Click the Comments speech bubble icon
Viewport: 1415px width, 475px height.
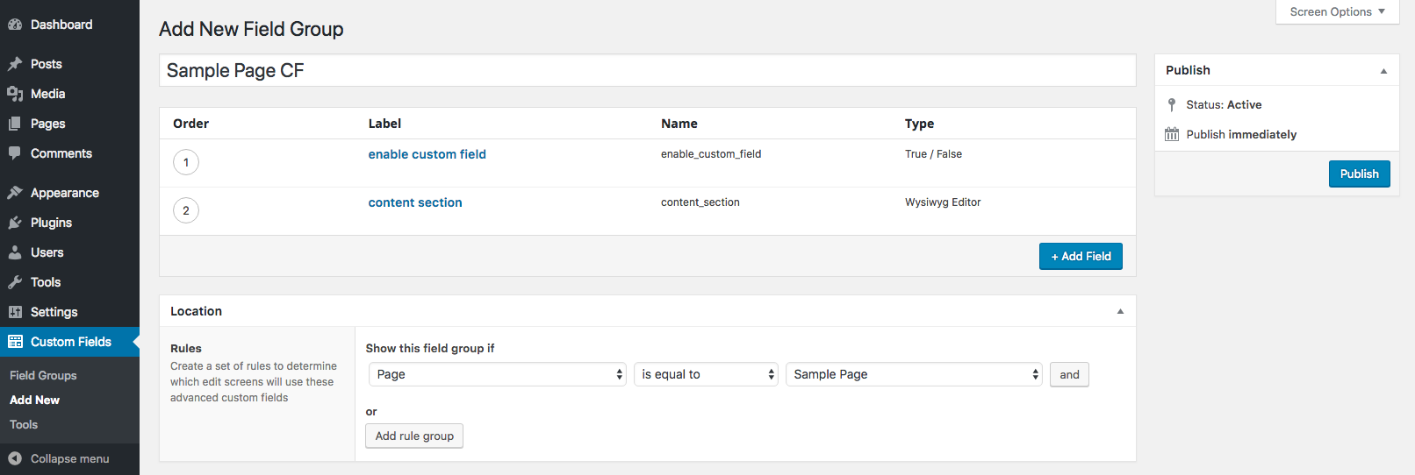[x=15, y=153]
